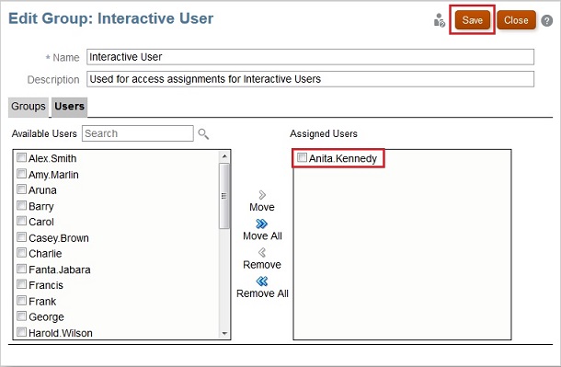Check the Casey.Brown checkbox
Image resolution: width=561 pixels, height=367 pixels.
(x=21, y=236)
